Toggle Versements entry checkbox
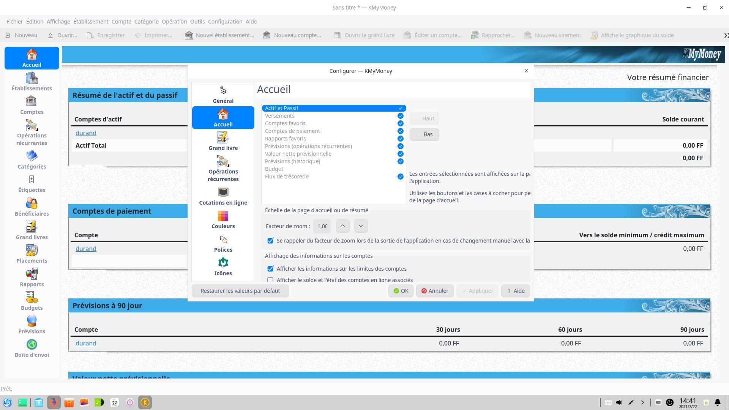Viewport: 729px width, 410px height. tap(400, 116)
